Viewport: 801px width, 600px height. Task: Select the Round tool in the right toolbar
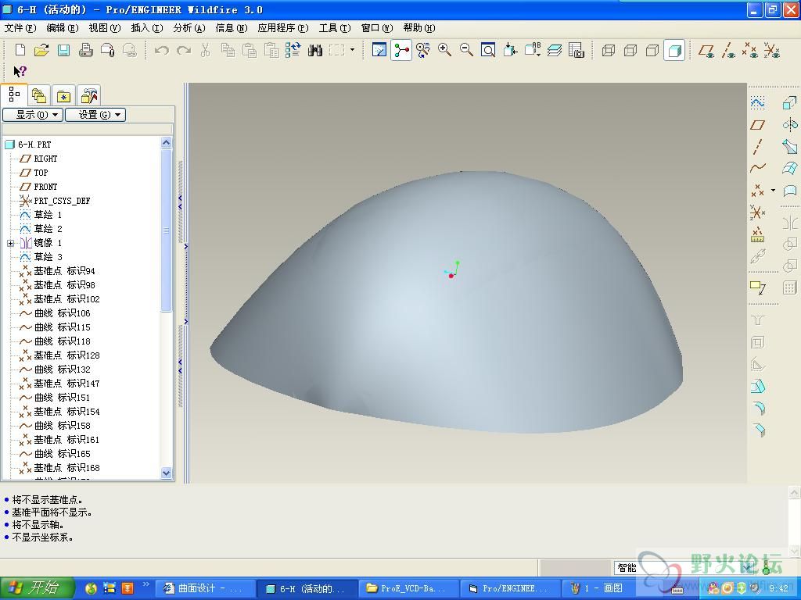coord(757,408)
